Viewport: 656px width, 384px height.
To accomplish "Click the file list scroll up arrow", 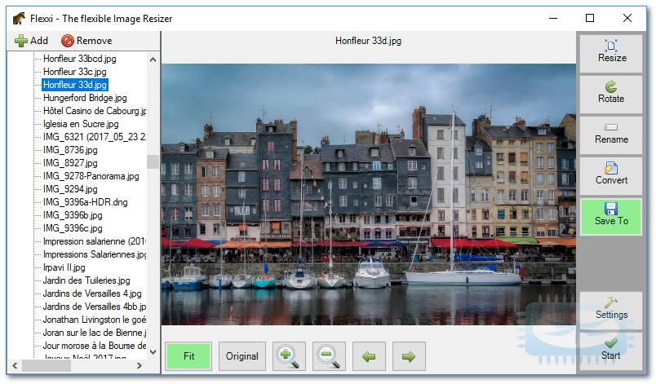I will click(153, 60).
